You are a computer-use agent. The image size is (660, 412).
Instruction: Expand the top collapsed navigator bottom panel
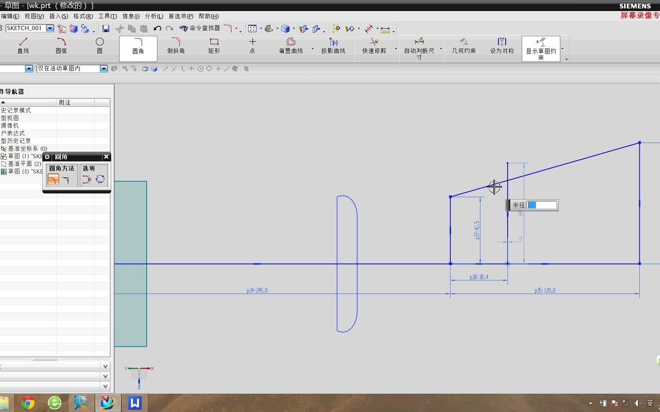105,367
